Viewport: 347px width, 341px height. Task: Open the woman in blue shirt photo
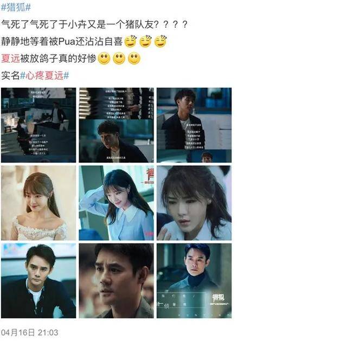tap(117, 203)
